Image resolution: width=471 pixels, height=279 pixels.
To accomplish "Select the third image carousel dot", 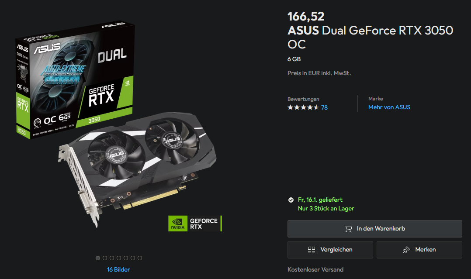I will click(112, 258).
